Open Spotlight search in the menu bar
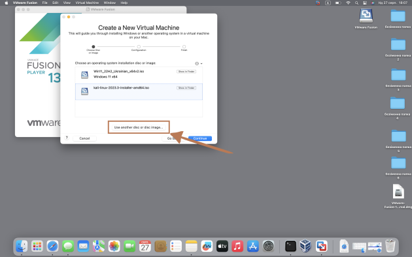 coord(356,3)
